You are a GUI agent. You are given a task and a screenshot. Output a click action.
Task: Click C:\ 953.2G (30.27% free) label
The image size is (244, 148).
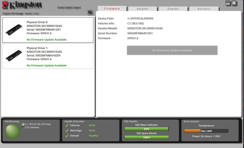coord(38,124)
